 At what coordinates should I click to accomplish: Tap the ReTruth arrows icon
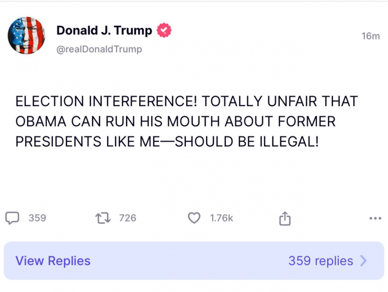point(103,218)
